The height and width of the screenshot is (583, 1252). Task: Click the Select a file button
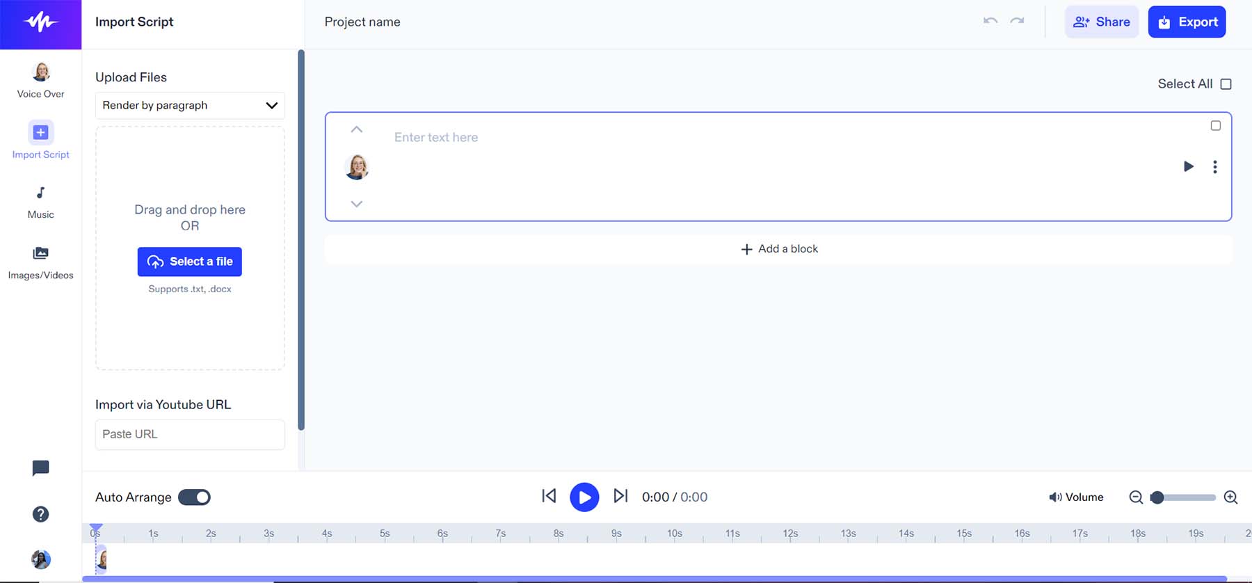pos(190,262)
